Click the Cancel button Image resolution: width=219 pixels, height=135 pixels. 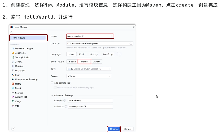point(128,129)
